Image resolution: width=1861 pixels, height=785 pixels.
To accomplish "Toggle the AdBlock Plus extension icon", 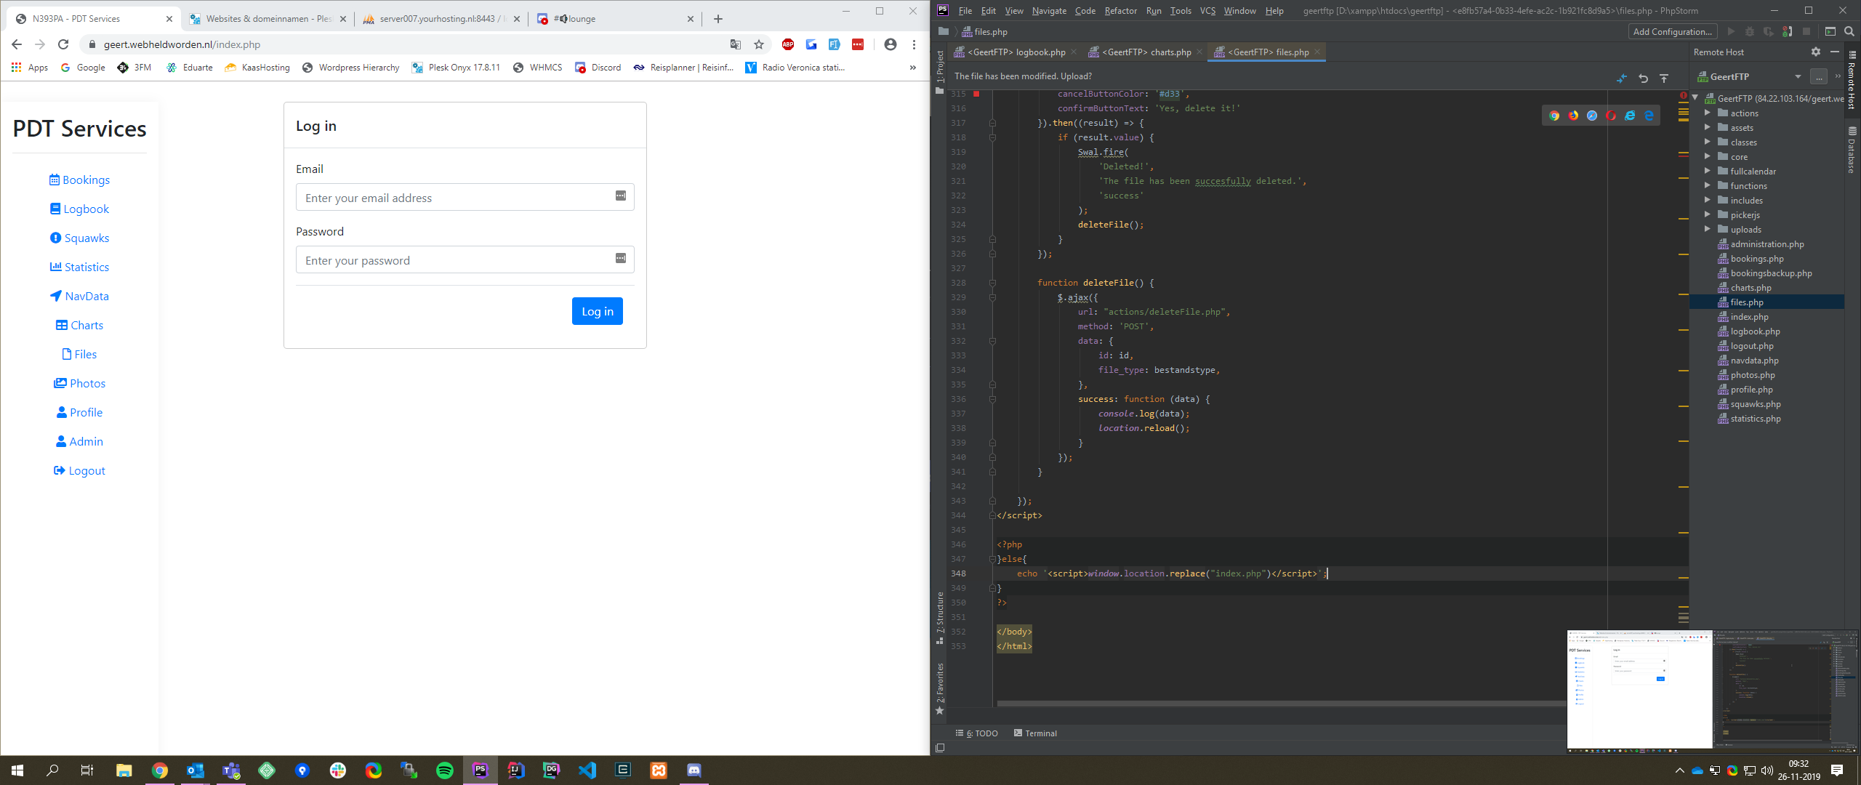I will pyautogui.click(x=787, y=44).
